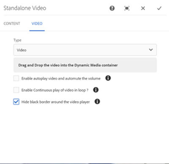Show info for hide black border option
Screen dimensions: 169x164
pos(97,101)
